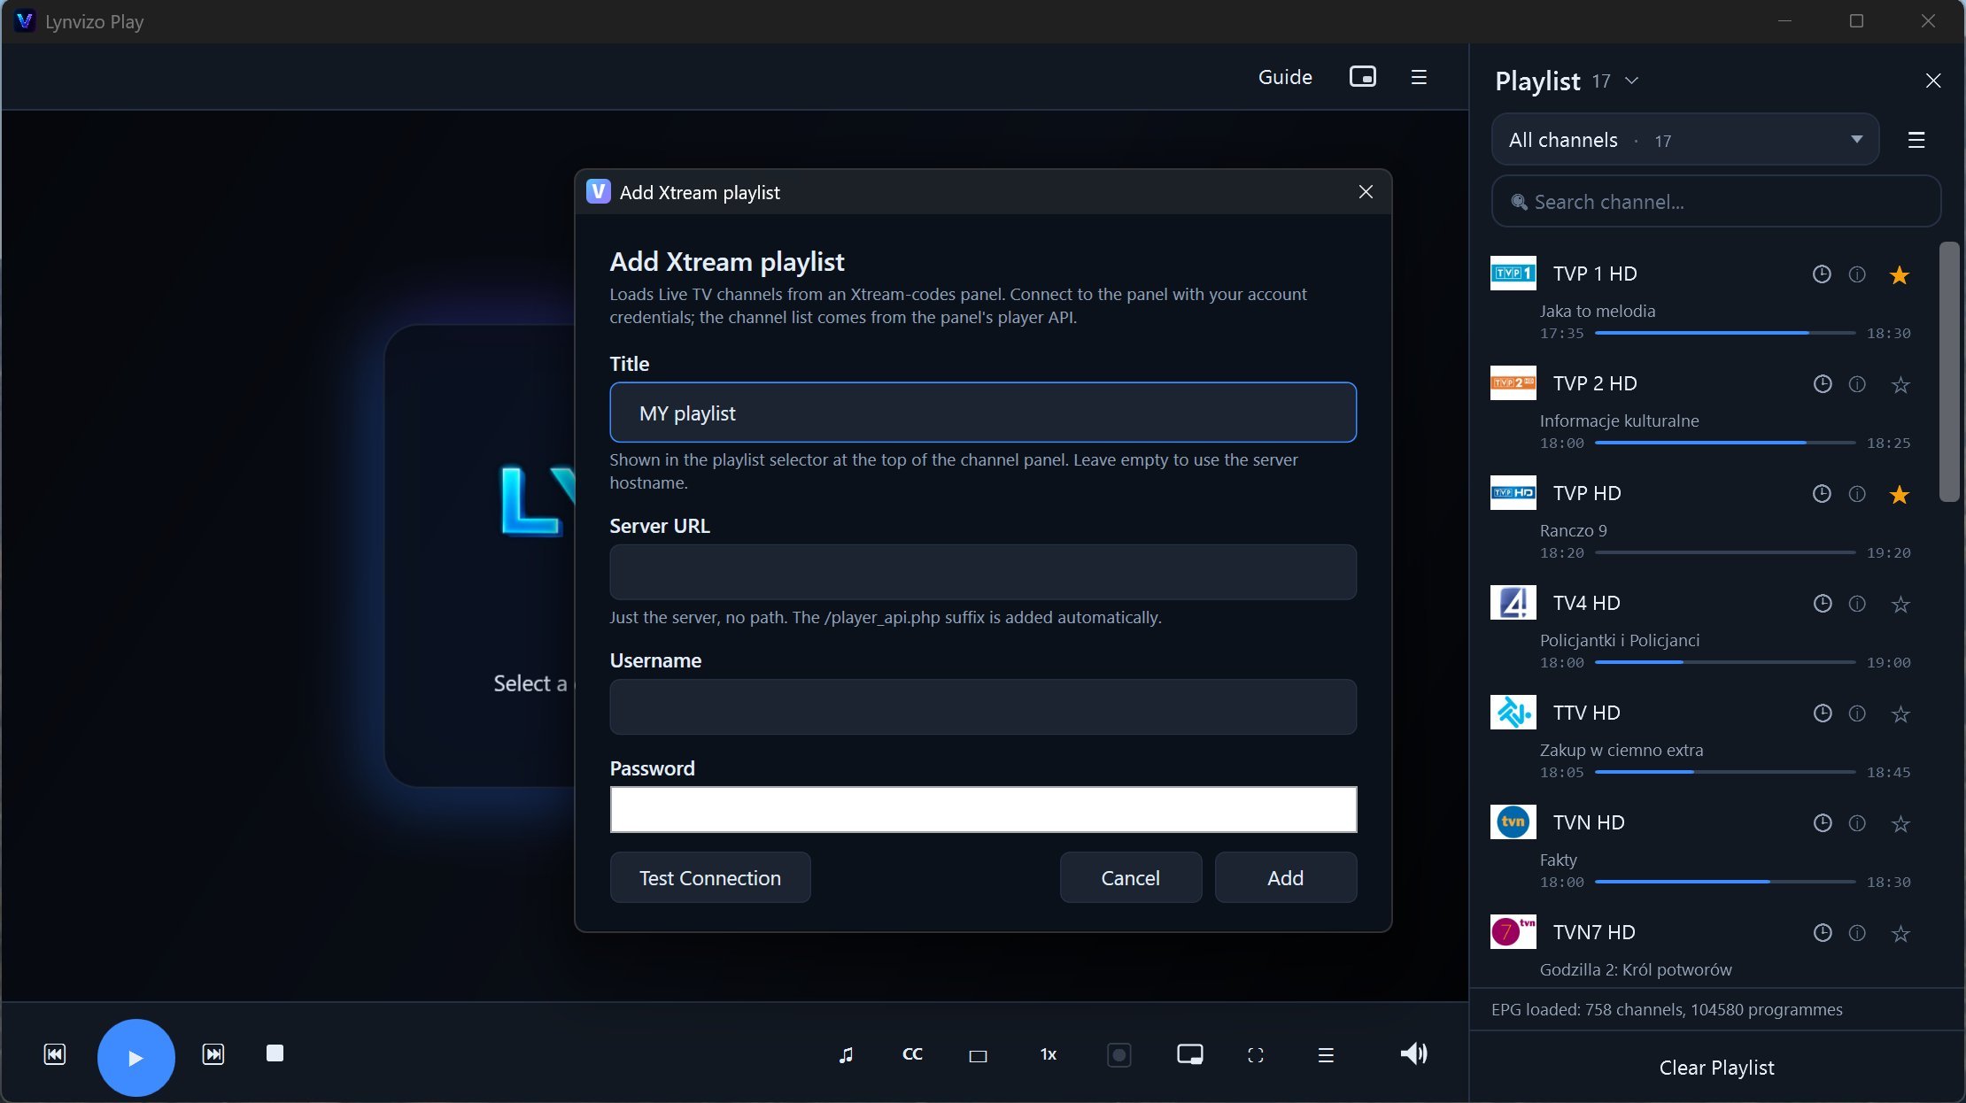Change aspect ratio icon
The height and width of the screenshot is (1103, 1966).
click(978, 1055)
